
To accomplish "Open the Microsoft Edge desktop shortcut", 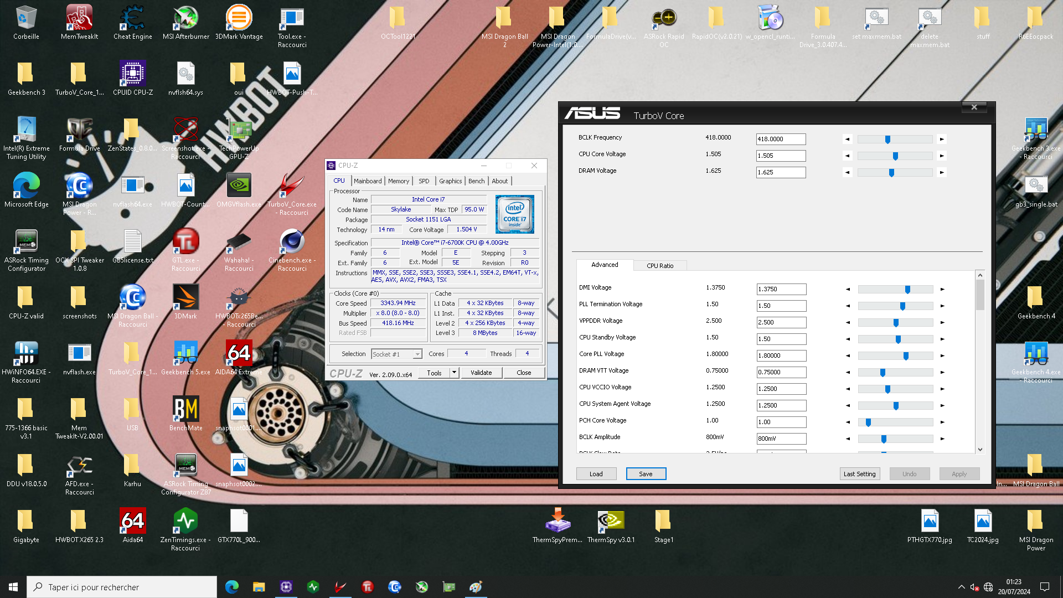I will pos(26,190).
